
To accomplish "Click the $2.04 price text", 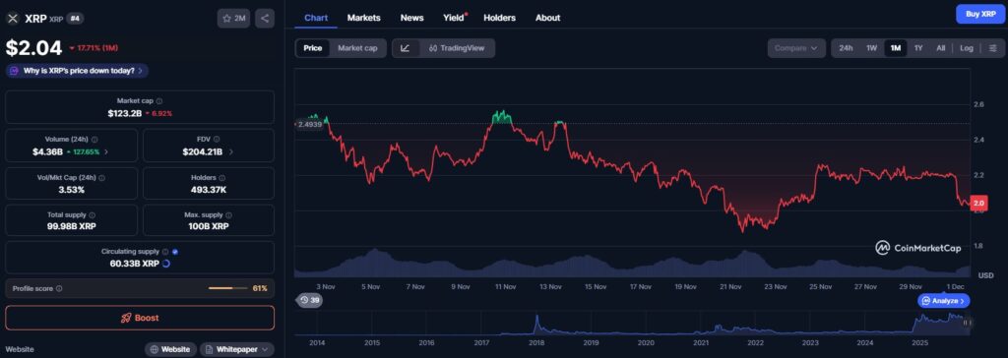I will [x=34, y=48].
